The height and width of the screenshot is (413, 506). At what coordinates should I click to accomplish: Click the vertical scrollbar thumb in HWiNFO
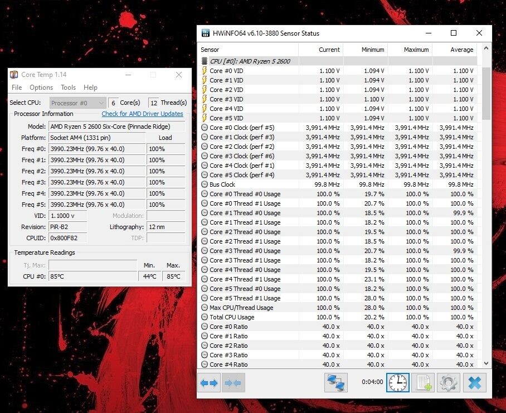click(x=486, y=94)
